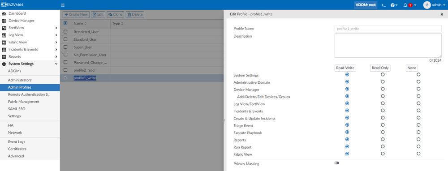Toggle the select-all header checkbox
Viewport: 448px width, 171px height.
(65, 23)
